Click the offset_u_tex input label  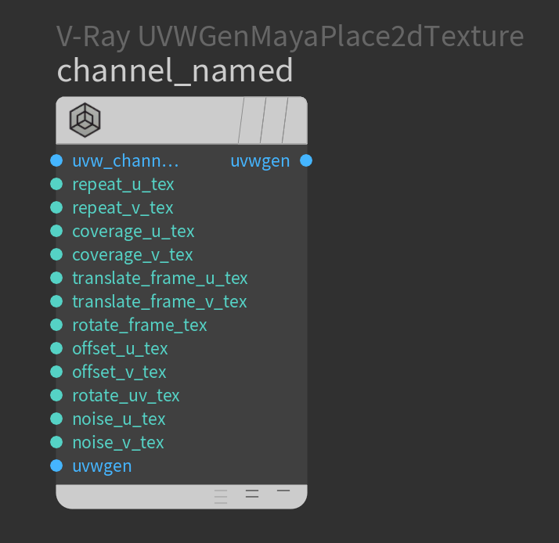120,348
